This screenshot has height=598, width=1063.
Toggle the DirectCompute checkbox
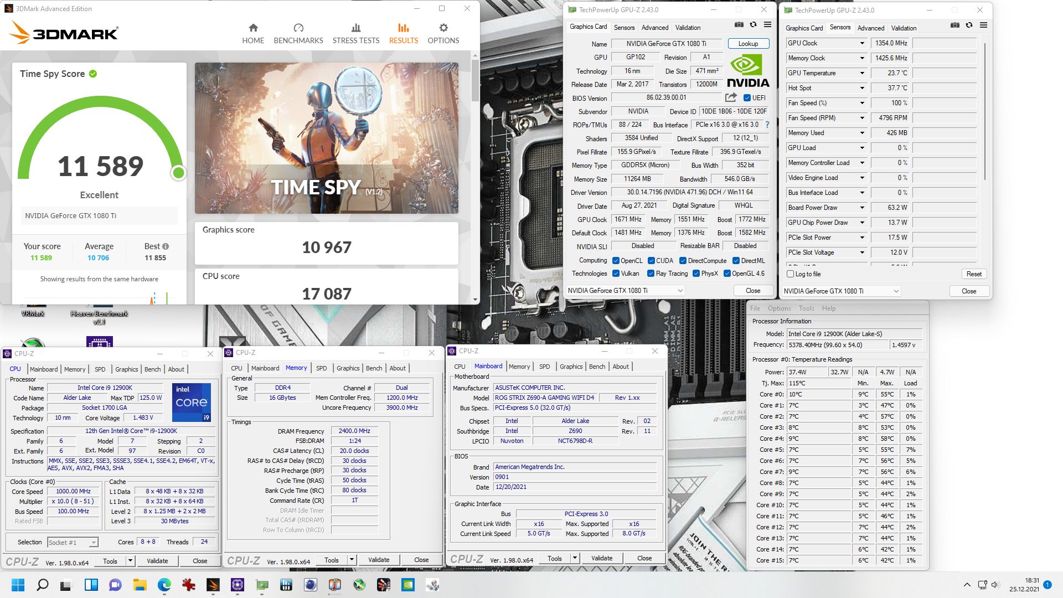pos(683,261)
